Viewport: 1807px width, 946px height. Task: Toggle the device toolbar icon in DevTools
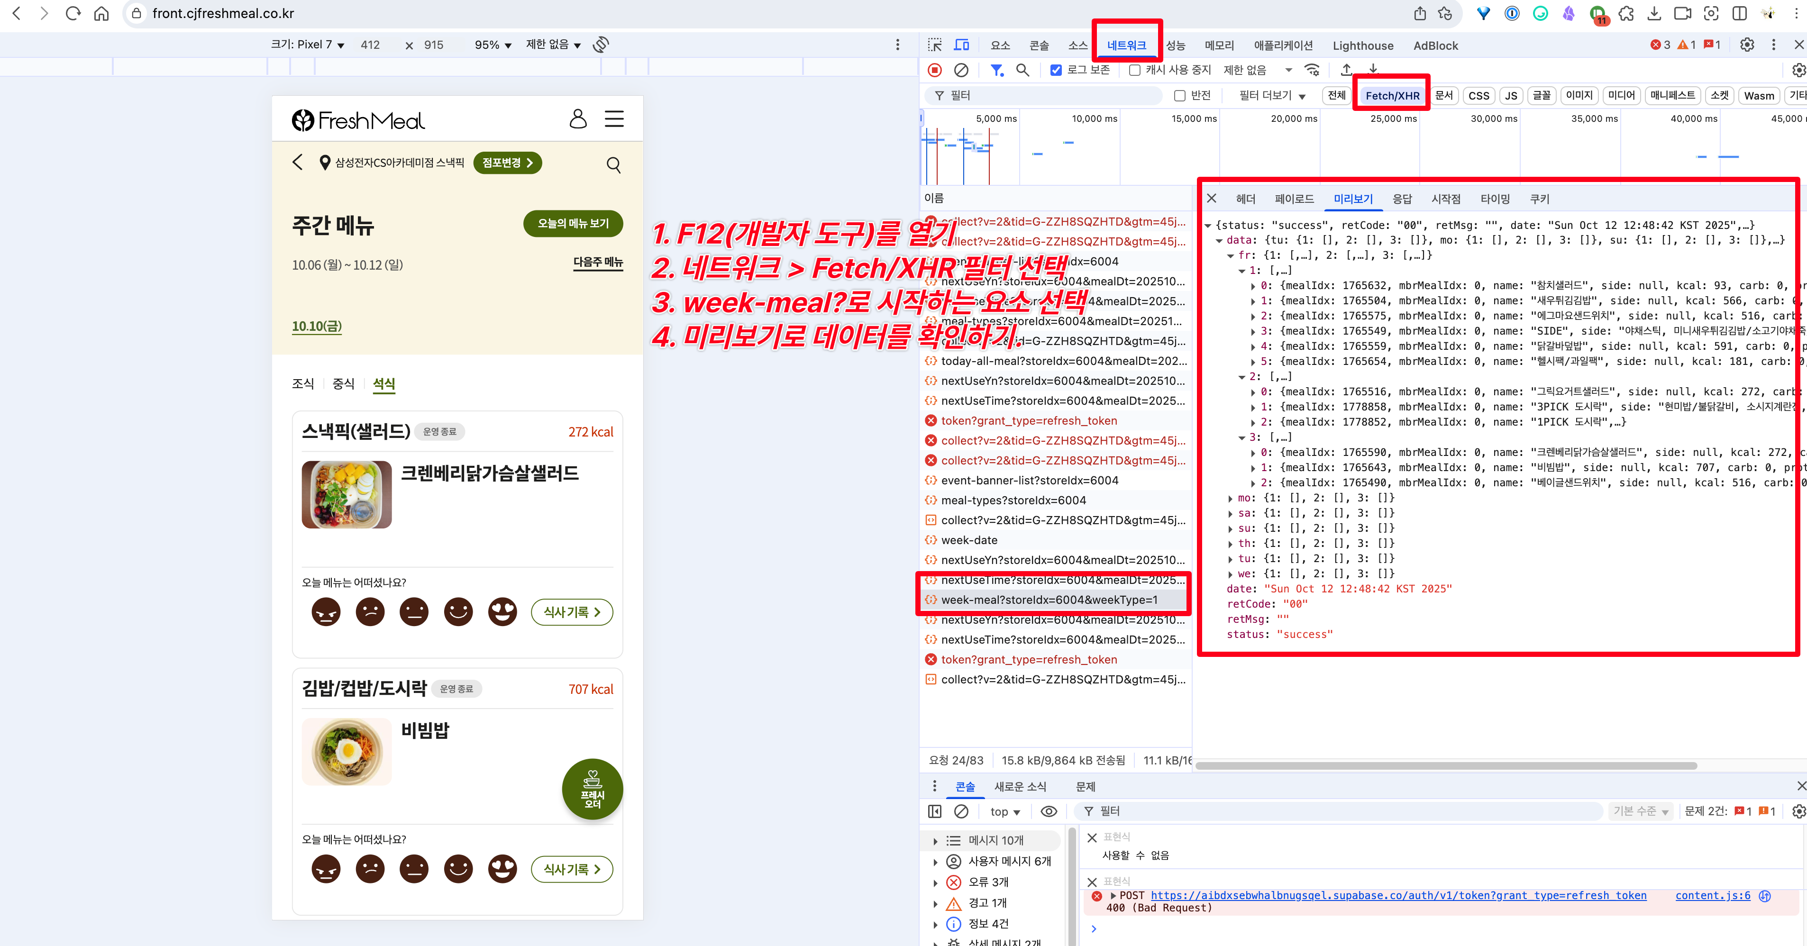click(961, 45)
